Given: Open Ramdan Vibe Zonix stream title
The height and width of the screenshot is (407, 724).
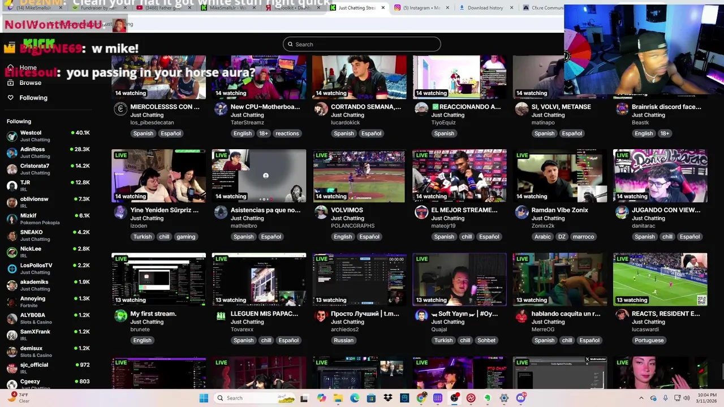Looking at the screenshot, I should [560, 210].
